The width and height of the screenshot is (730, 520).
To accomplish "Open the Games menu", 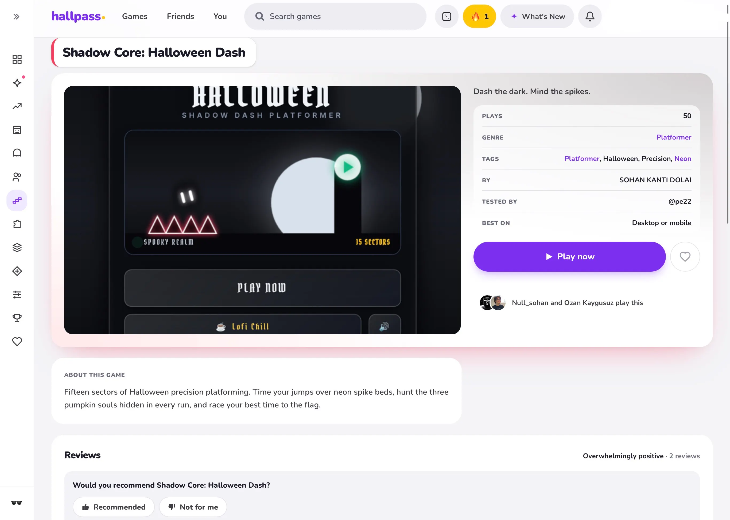I will (x=135, y=16).
